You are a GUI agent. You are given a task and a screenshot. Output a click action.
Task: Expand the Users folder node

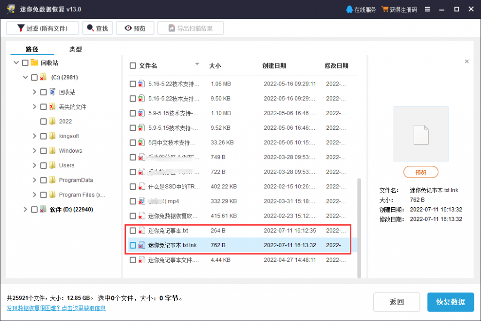tap(34, 165)
